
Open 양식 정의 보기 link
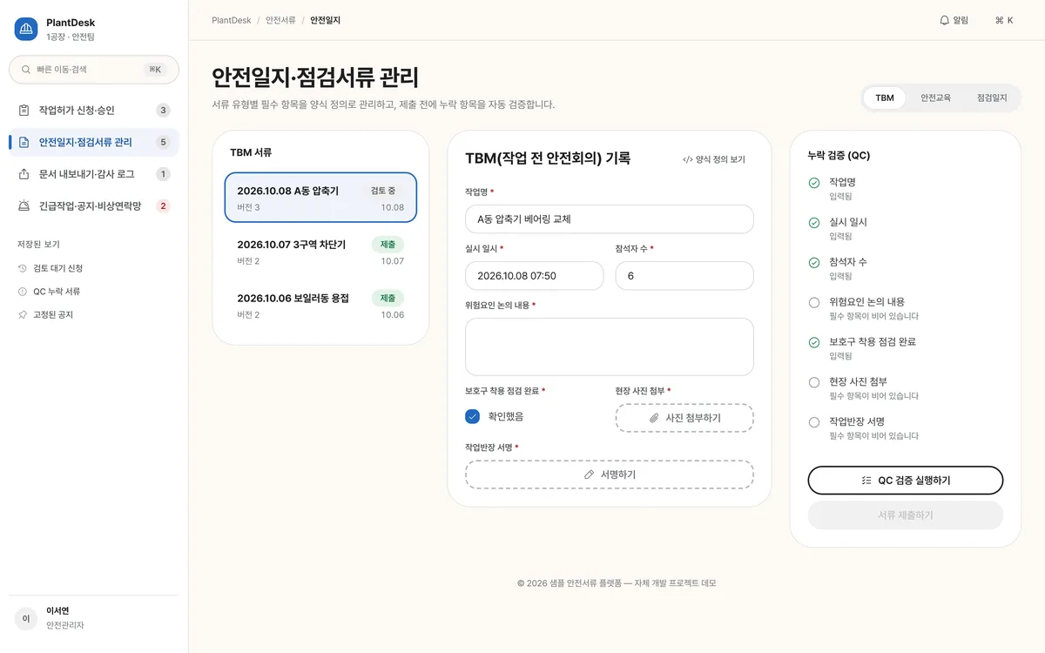pos(714,160)
